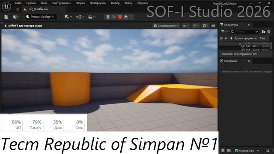Image resolution: width=274 pixels, height=154 pixels.
Task: Toggle the visibility eye column header
Action: pyautogui.click(x=221, y=38)
